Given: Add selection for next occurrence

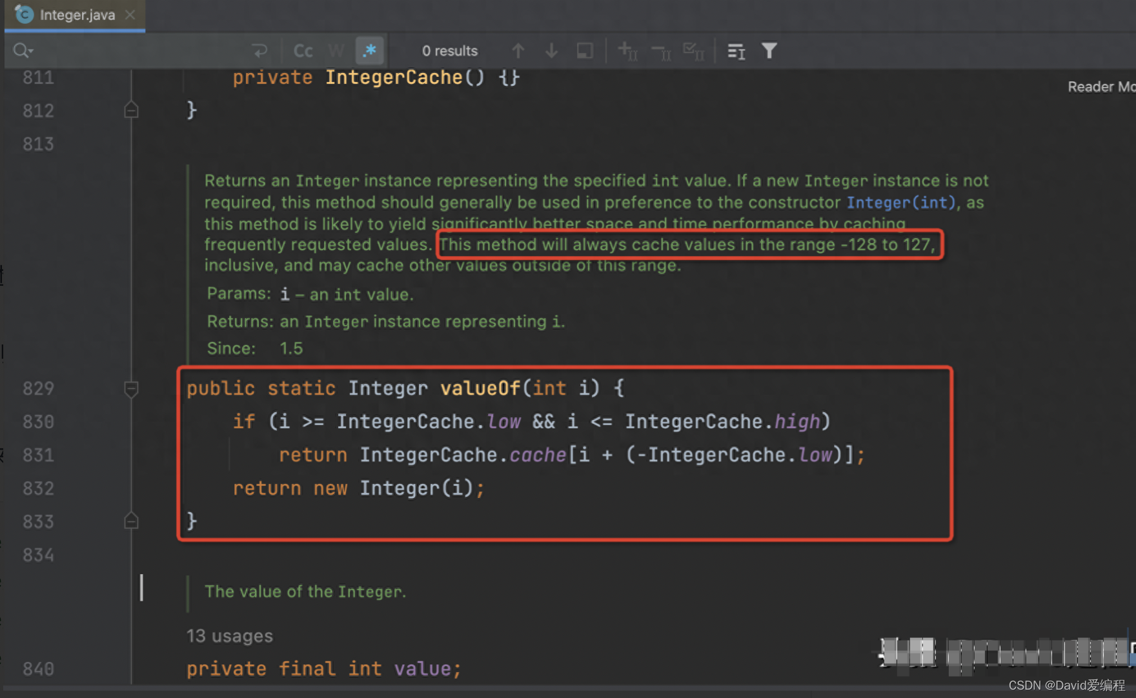Looking at the screenshot, I should [x=627, y=50].
